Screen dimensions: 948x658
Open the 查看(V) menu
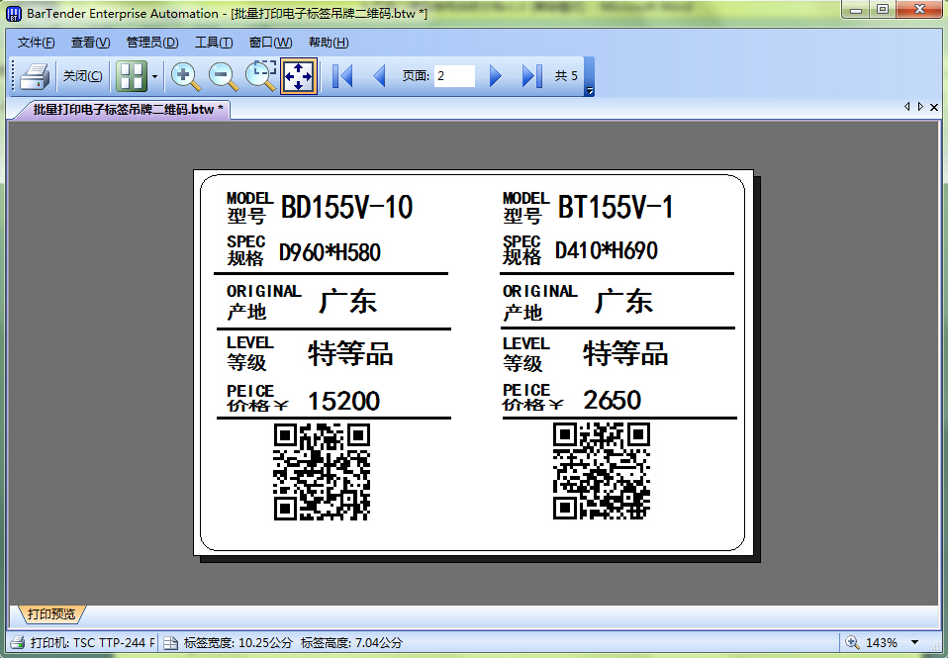91,43
